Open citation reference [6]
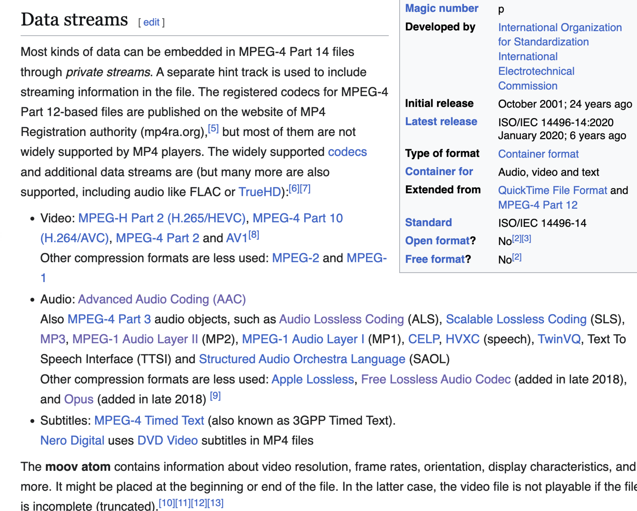The image size is (637, 511). click(294, 189)
